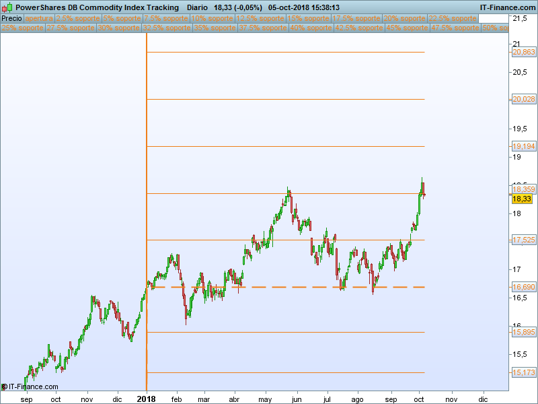Viewport: 538px width, 404px height.
Task: Select the 17.5% soporte indicator label
Action: click(x=356, y=19)
